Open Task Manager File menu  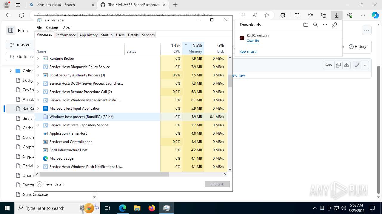click(x=39, y=28)
